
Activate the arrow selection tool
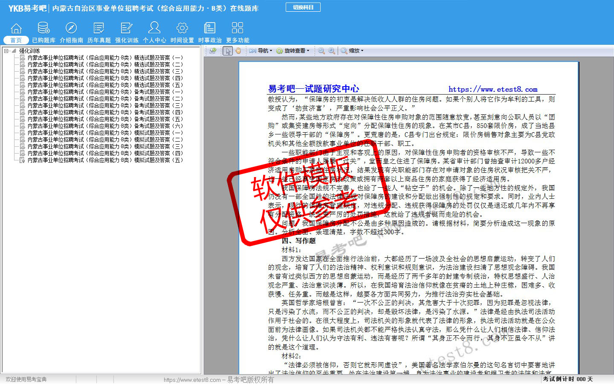[x=228, y=51]
